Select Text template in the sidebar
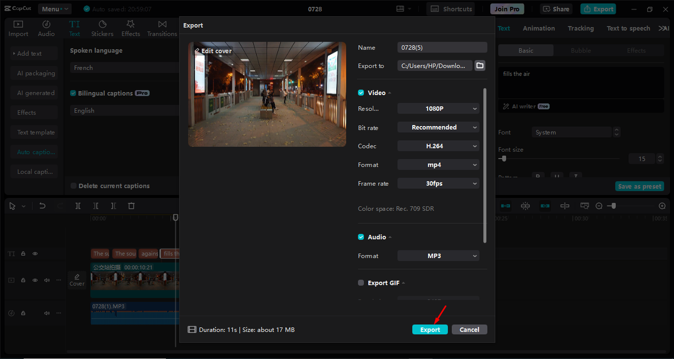The height and width of the screenshot is (359, 674). point(35,132)
